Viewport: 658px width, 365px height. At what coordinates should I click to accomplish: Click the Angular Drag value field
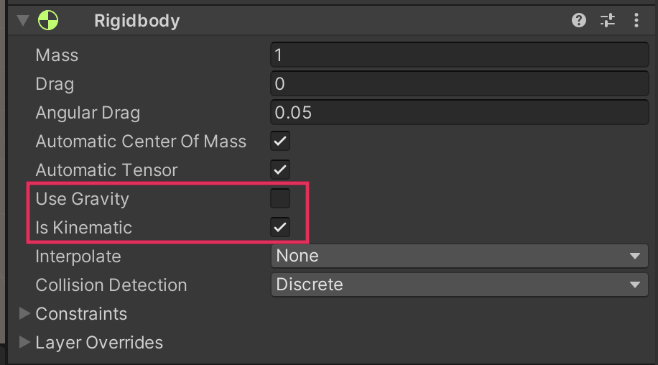(x=460, y=113)
